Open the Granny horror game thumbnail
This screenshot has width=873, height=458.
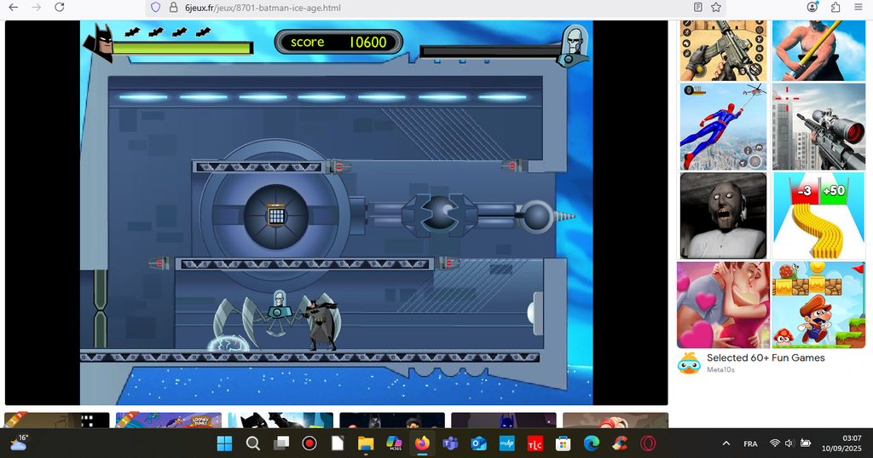(723, 216)
